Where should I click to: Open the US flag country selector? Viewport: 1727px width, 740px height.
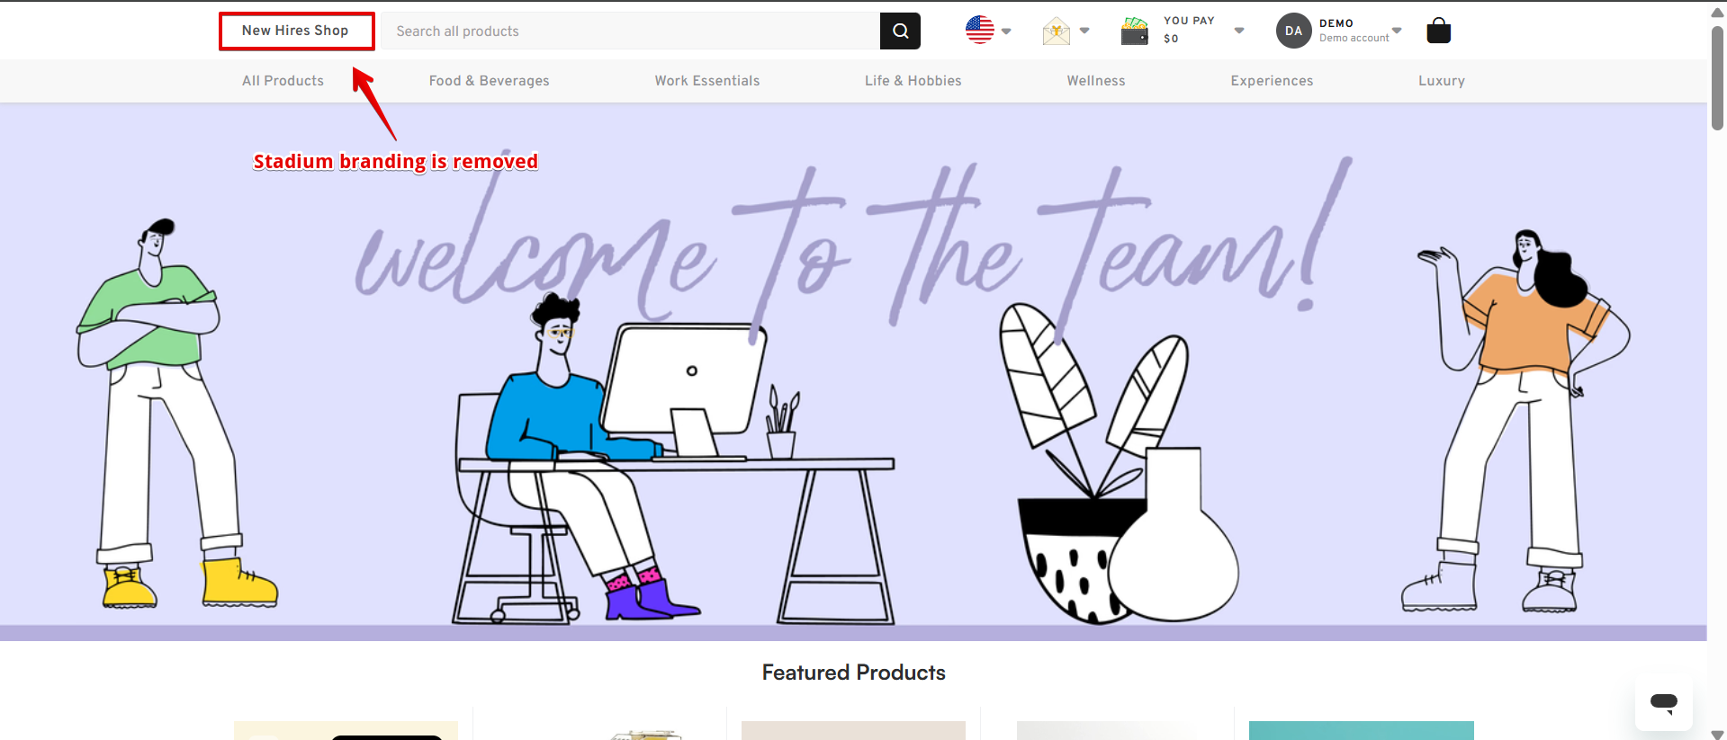point(979,30)
